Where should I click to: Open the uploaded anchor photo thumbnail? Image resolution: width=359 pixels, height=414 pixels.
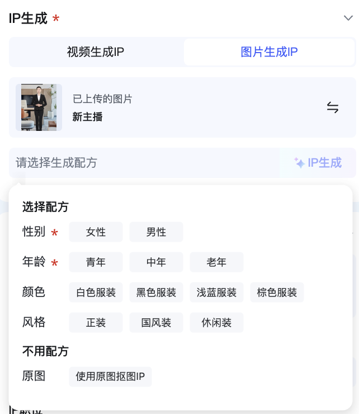(x=39, y=107)
